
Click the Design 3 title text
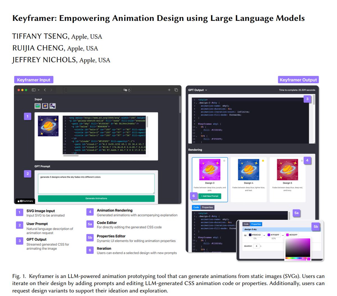[x=210, y=183]
